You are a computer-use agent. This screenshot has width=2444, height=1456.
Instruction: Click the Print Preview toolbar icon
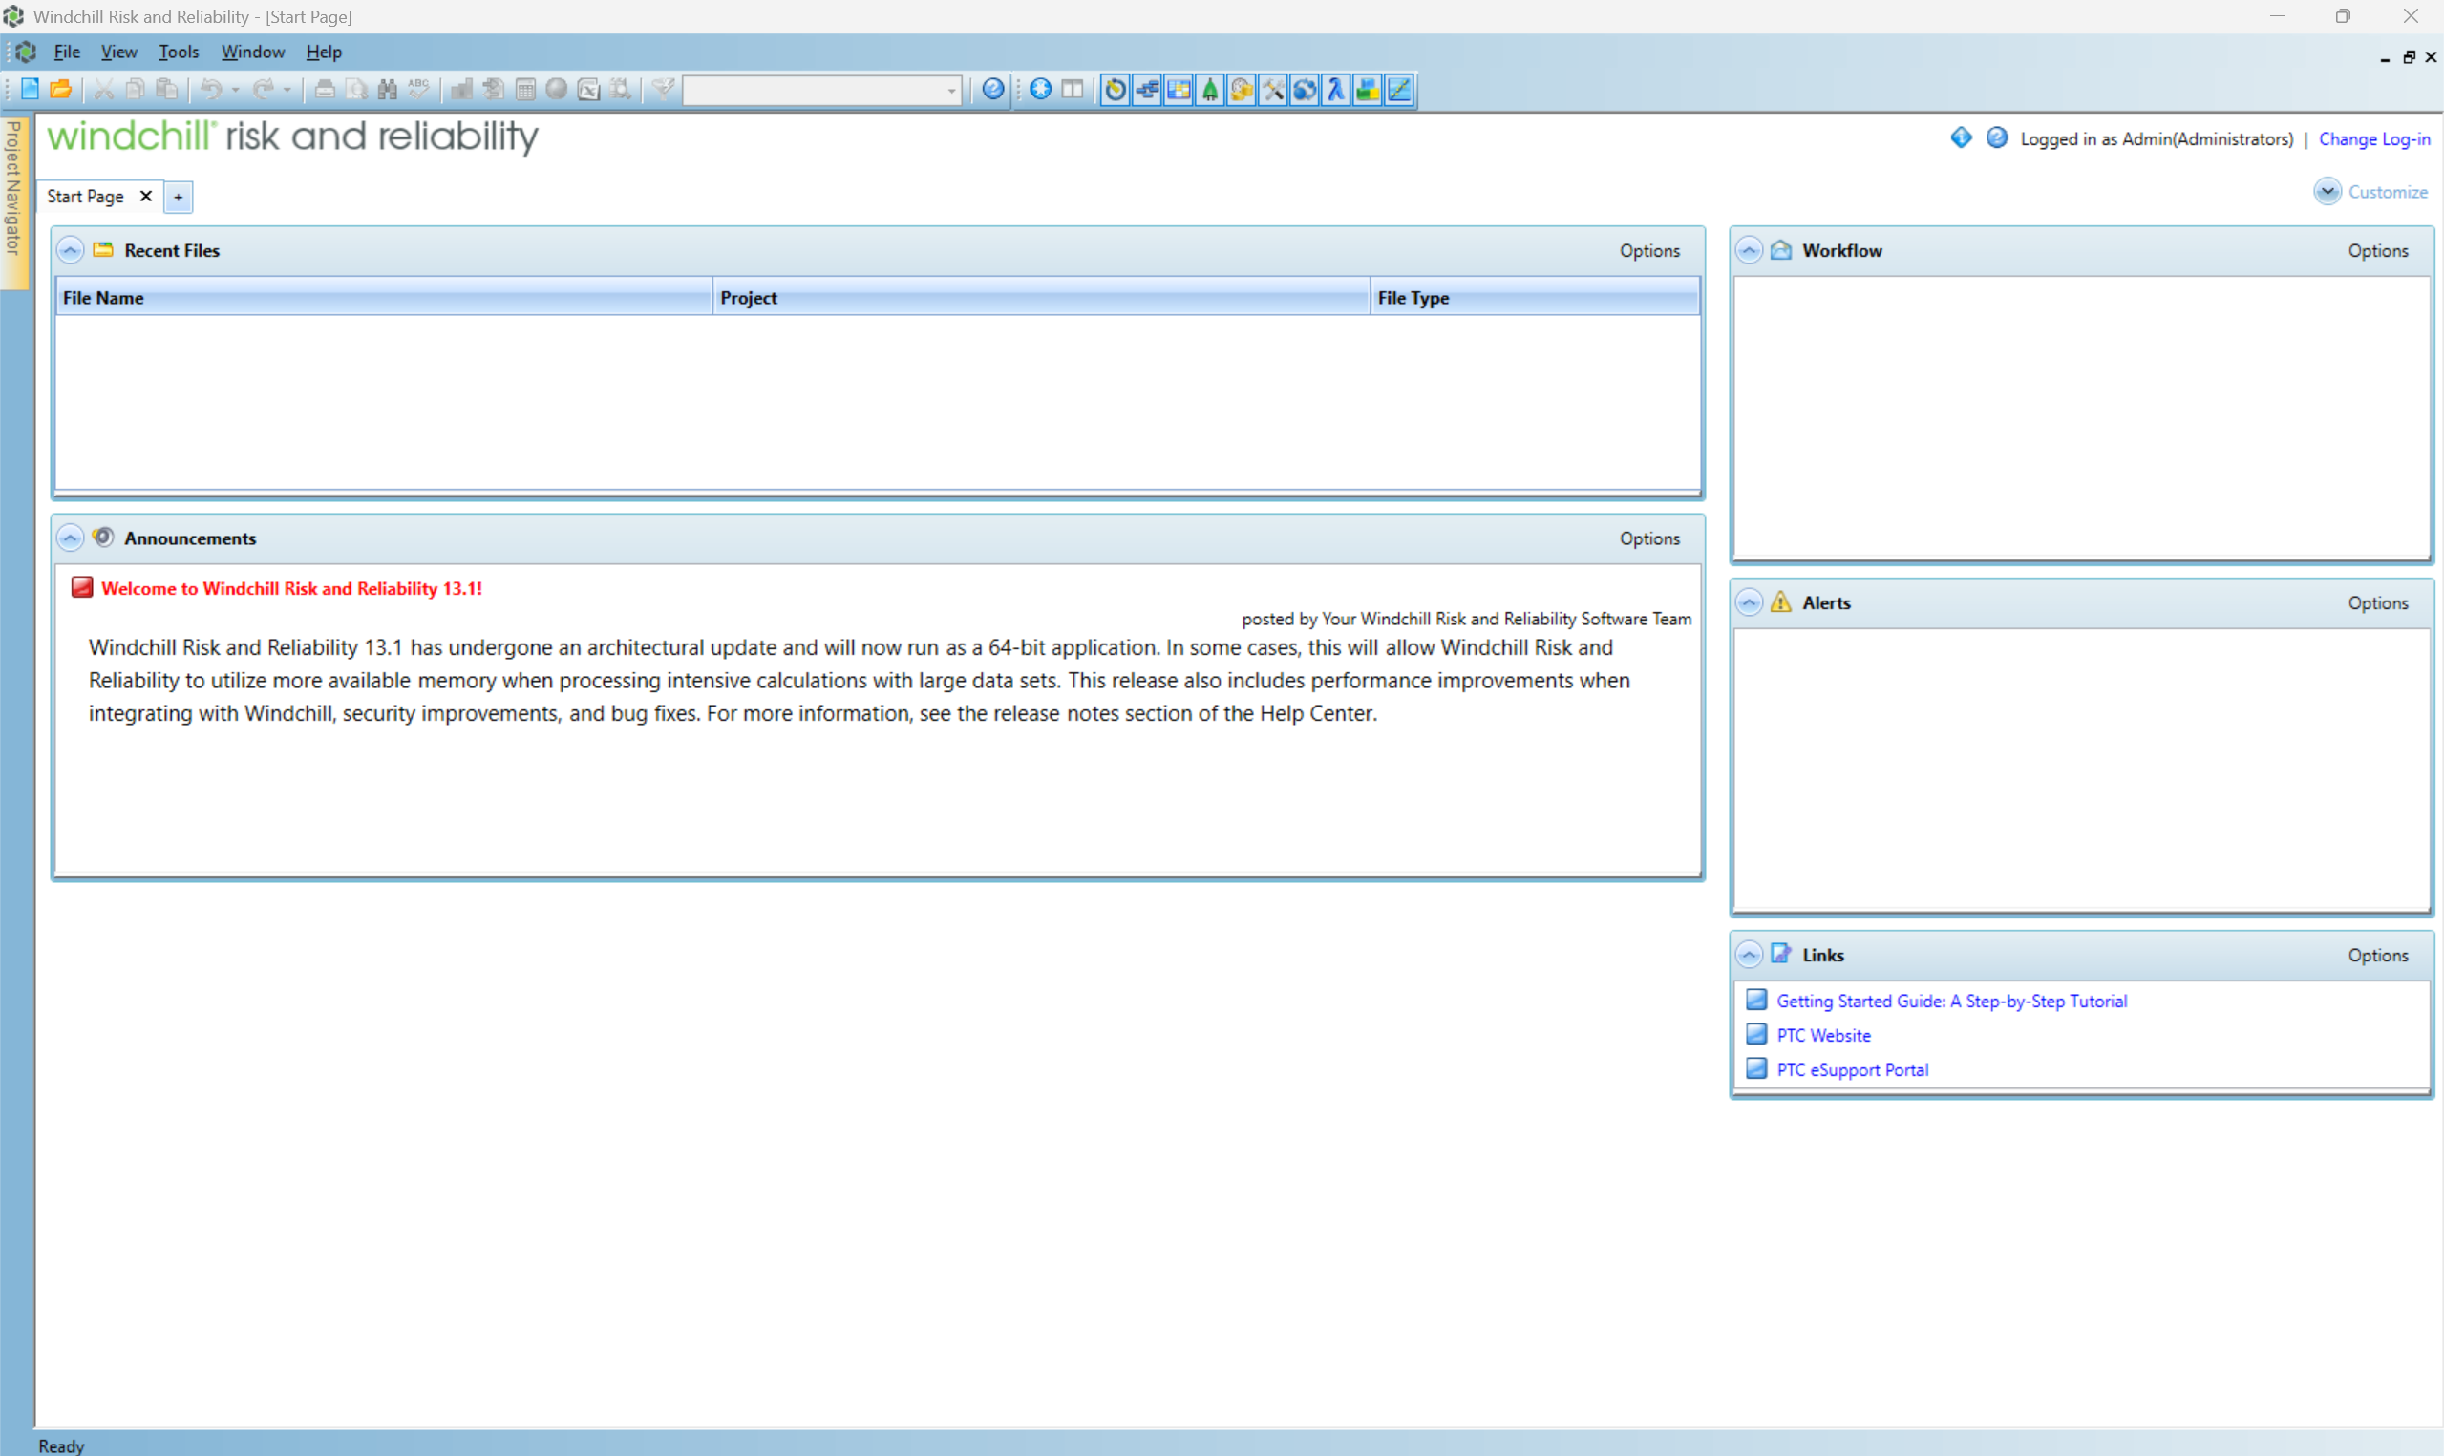point(356,90)
